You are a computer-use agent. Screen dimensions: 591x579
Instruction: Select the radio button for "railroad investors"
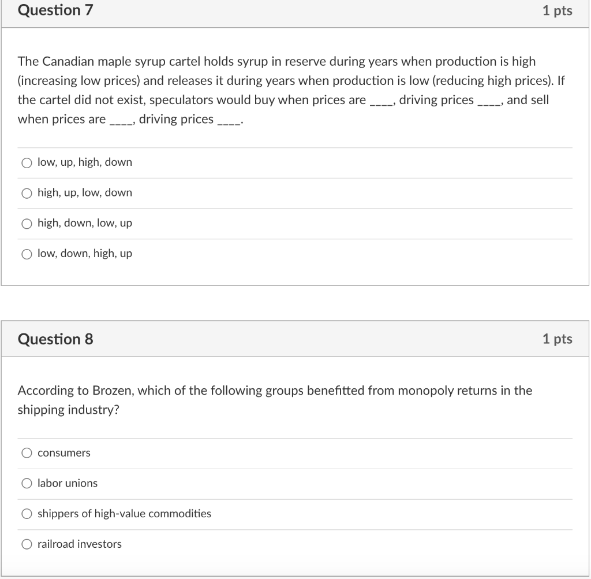[27, 544]
